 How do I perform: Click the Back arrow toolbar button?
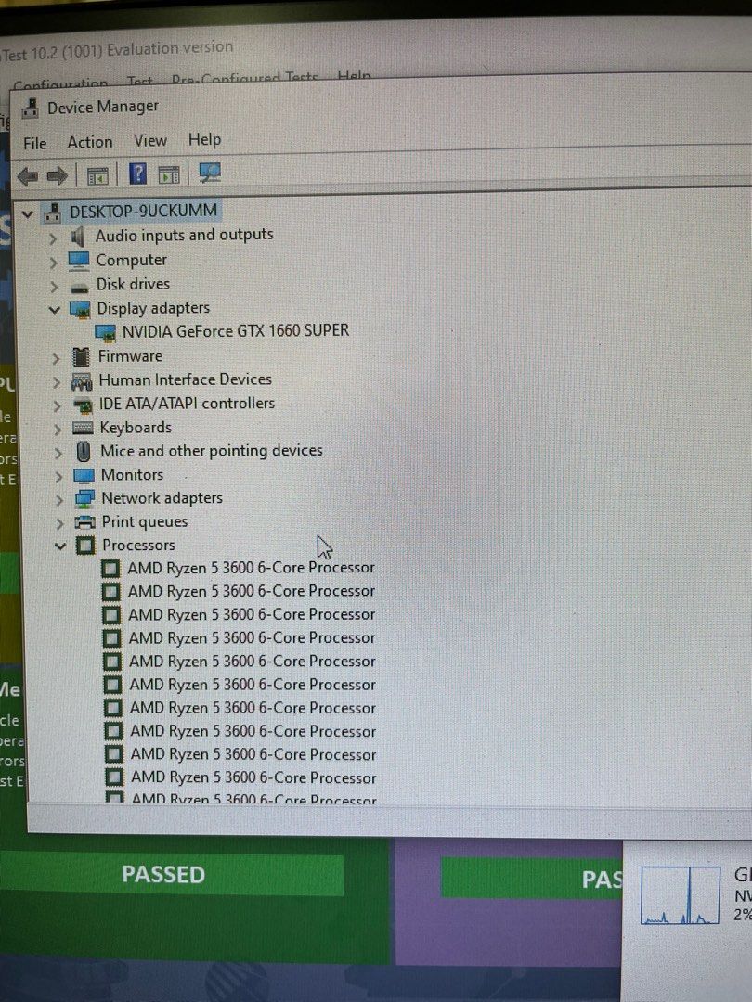28,175
